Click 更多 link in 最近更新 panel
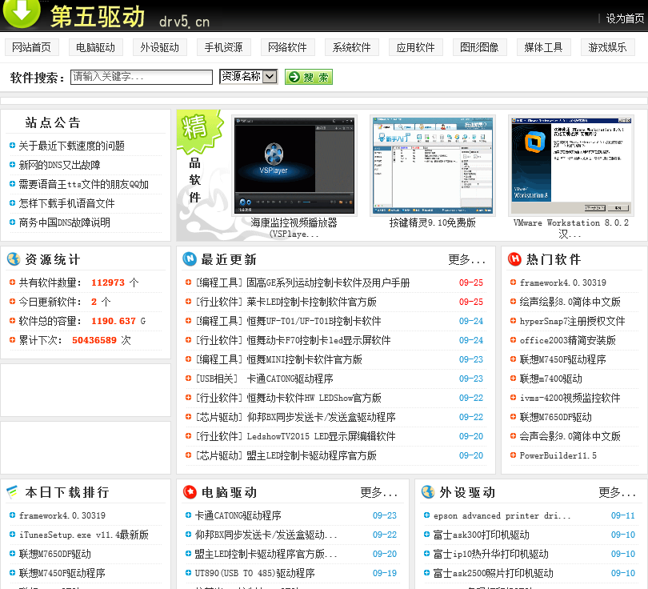Image resolution: width=648 pixels, height=589 pixels. point(466,259)
